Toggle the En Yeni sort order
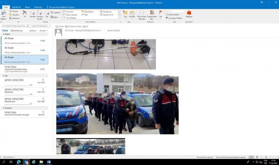 tap(43, 31)
